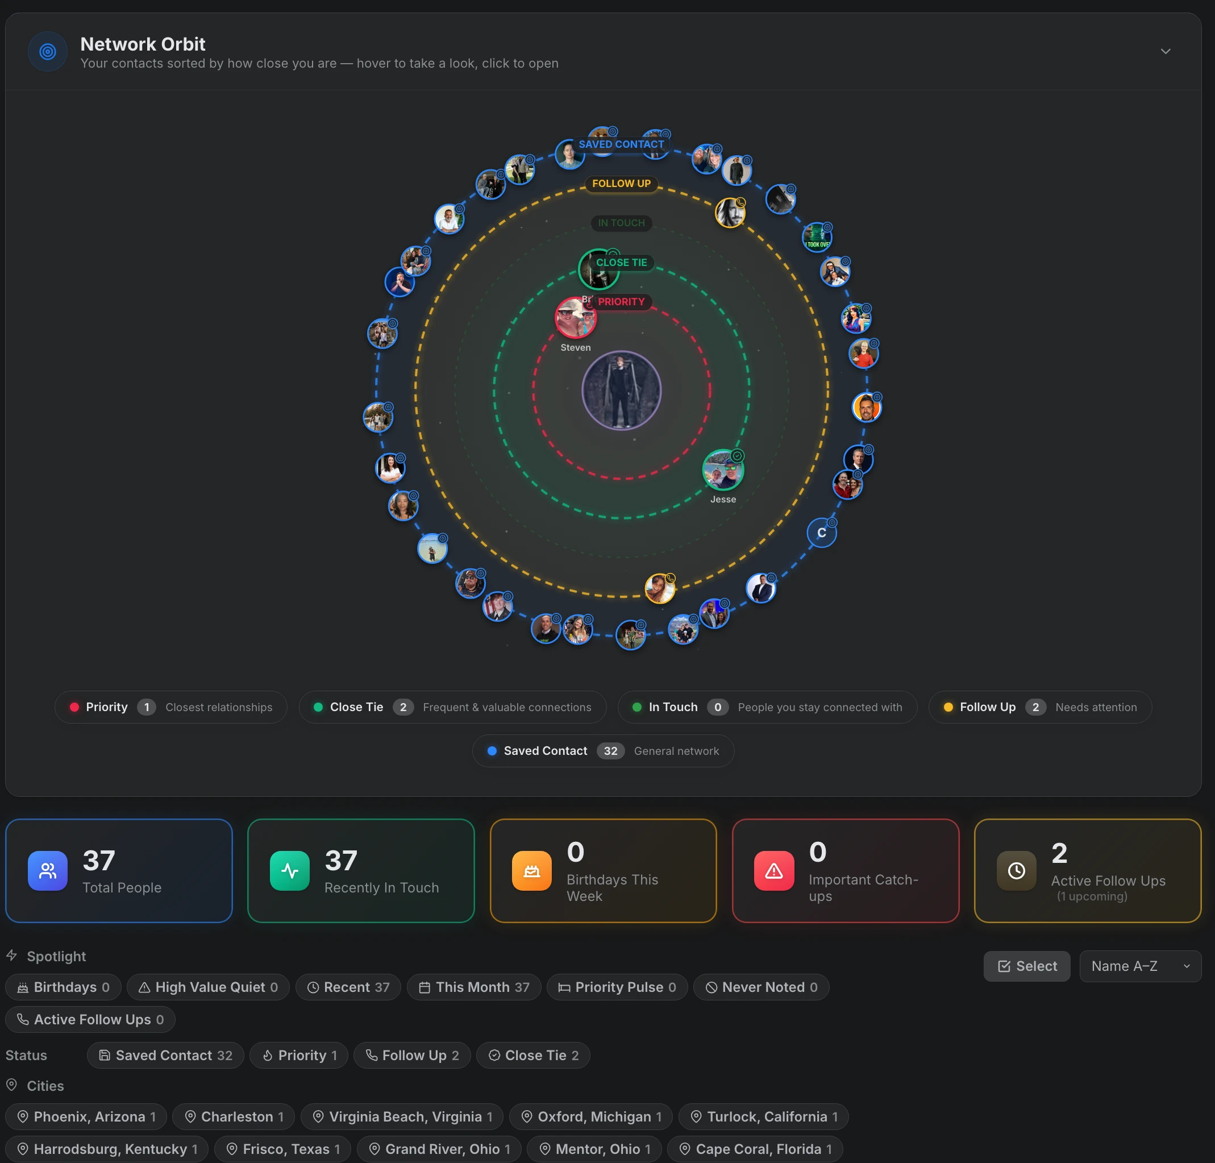Select the Saved Contact legend pill
This screenshot has height=1163, width=1215.
click(603, 751)
